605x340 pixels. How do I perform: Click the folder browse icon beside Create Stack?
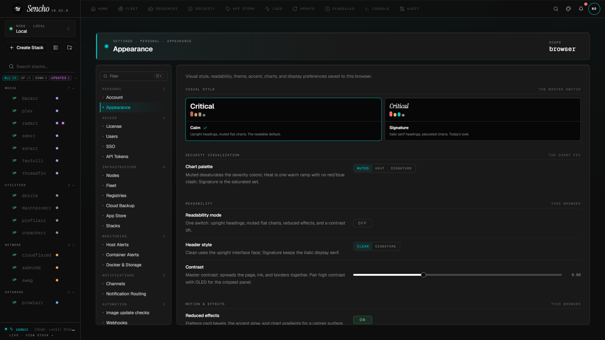pyautogui.click(x=70, y=48)
